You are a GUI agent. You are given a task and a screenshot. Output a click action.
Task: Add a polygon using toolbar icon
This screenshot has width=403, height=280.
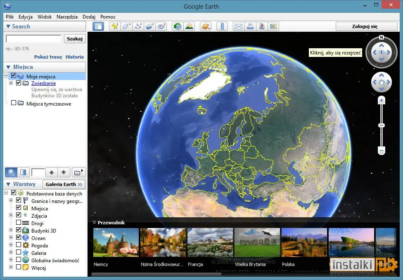coord(126,26)
